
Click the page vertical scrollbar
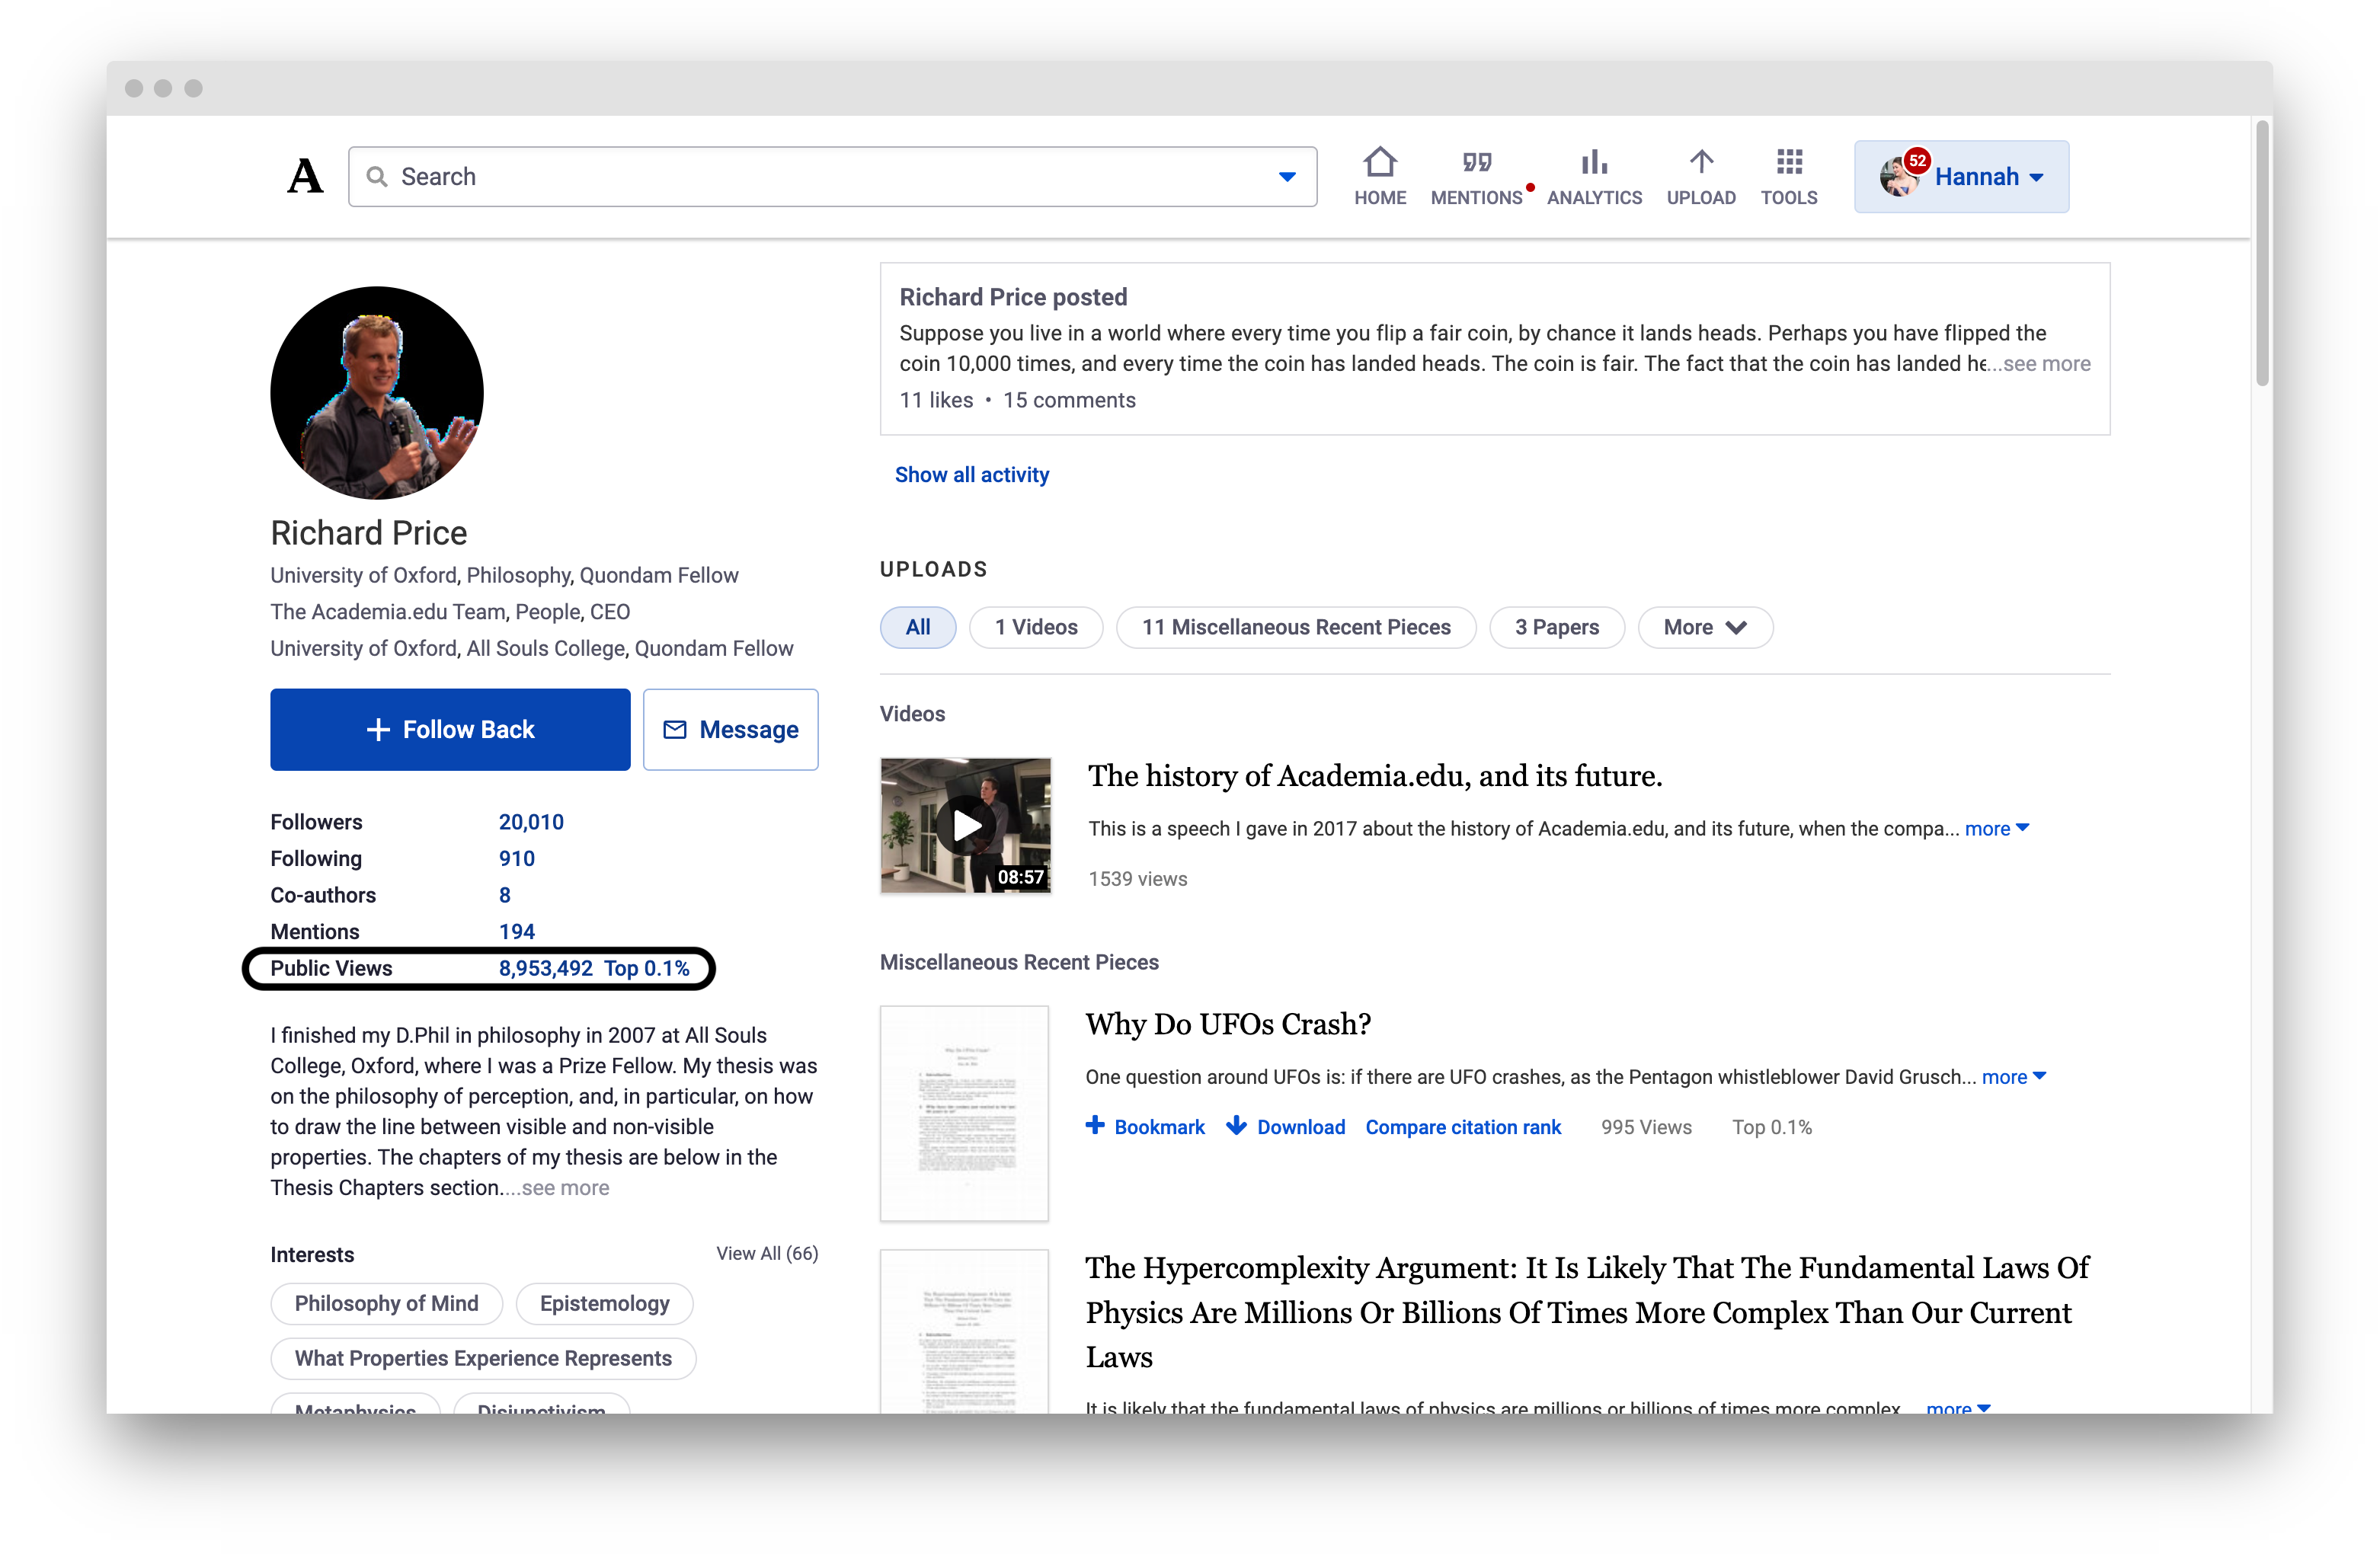(x=2262, y=254)
